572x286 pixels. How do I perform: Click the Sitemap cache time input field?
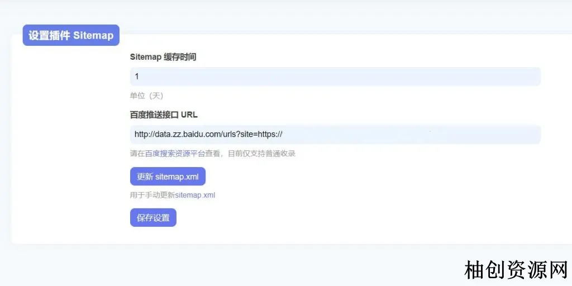pyautogui.click(x=335, y=77)
